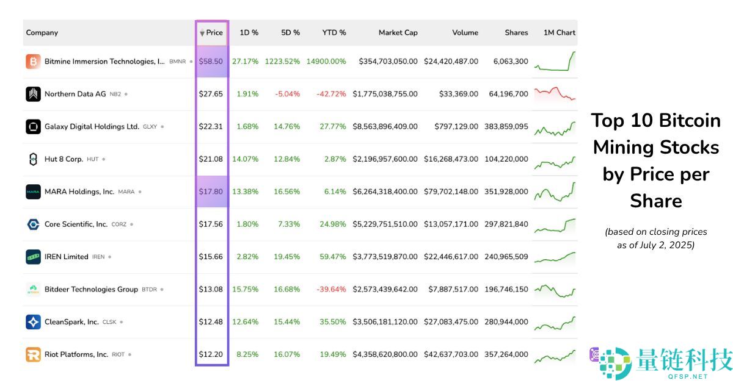Click the IREN Limited green logo icon
This screenshot has width=733, height=383.
pos(32,257)
